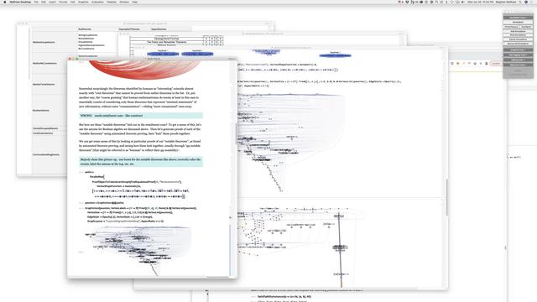Click the person icon in the notebook toolbar
This screenshot has width=537, height=302.
pyautogui.click(x=487, y=64)
